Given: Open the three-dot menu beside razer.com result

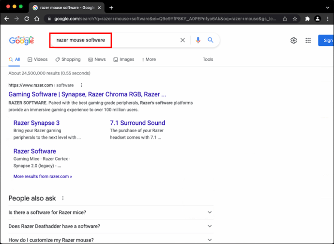Looking at the screenshot, I should [x=81, y=85].
